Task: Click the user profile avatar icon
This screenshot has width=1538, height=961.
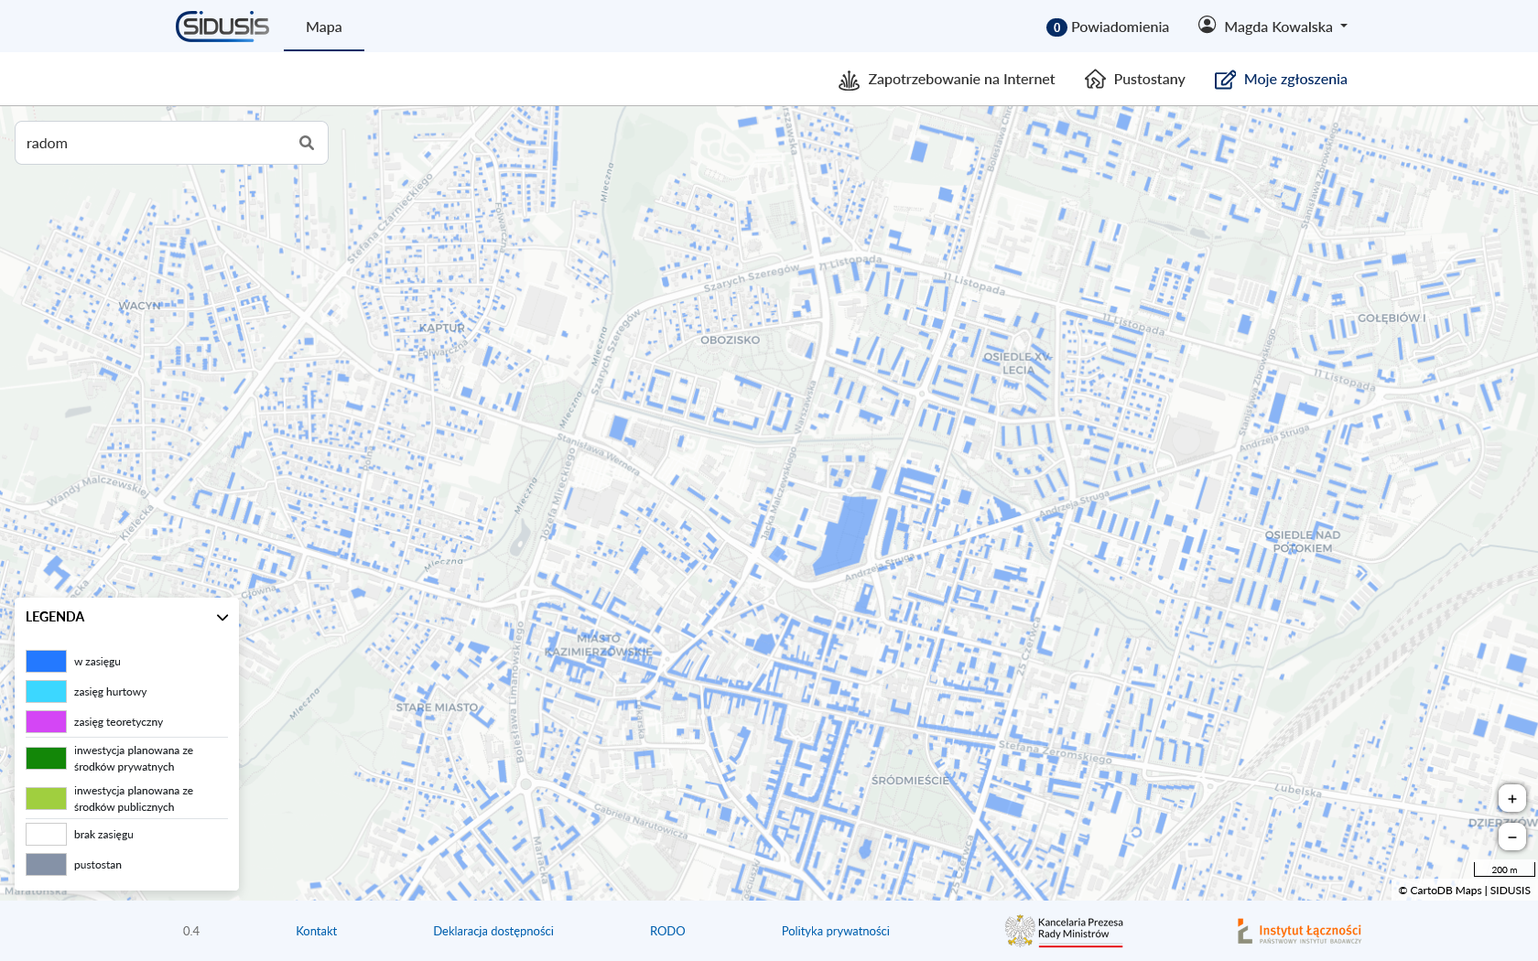Action: point(1207,26)
